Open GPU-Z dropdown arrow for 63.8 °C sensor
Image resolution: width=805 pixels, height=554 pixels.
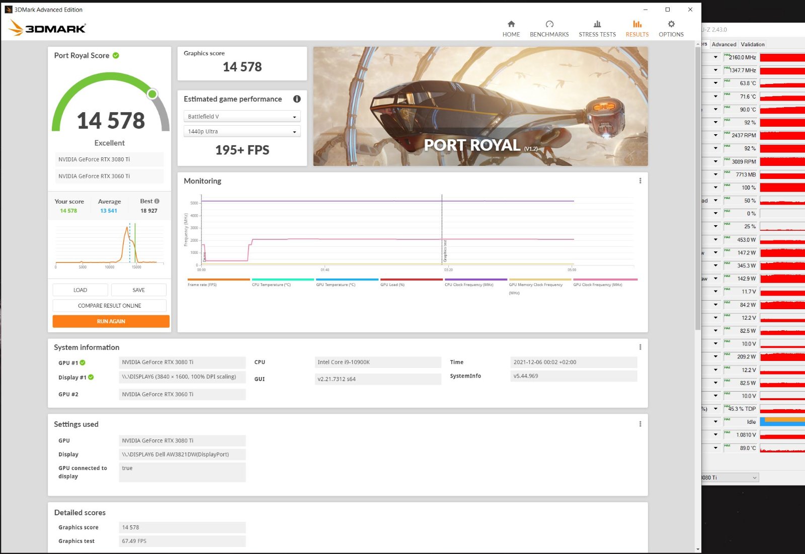(x=715, y=83)
